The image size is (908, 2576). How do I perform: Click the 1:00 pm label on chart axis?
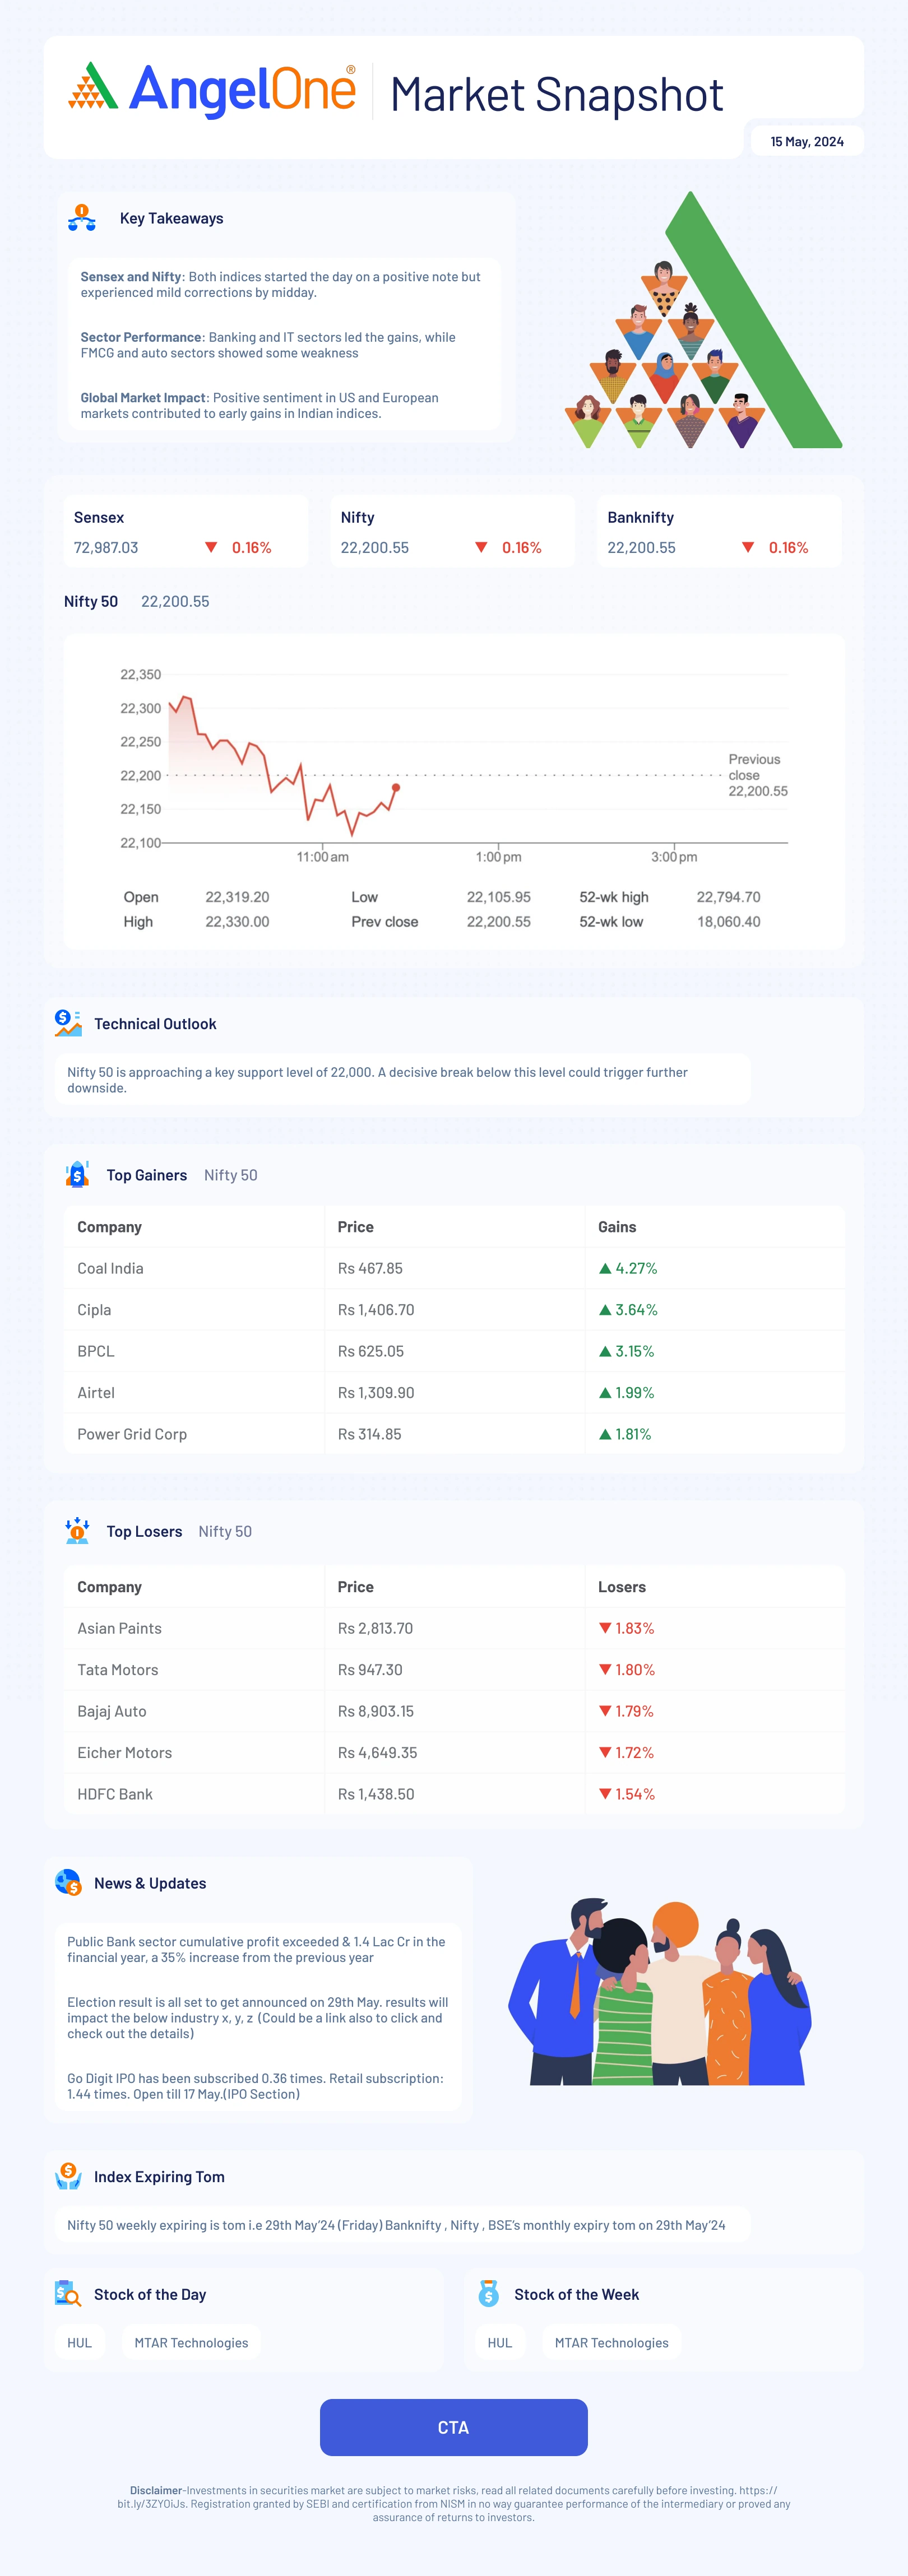[x=498, y=857]
